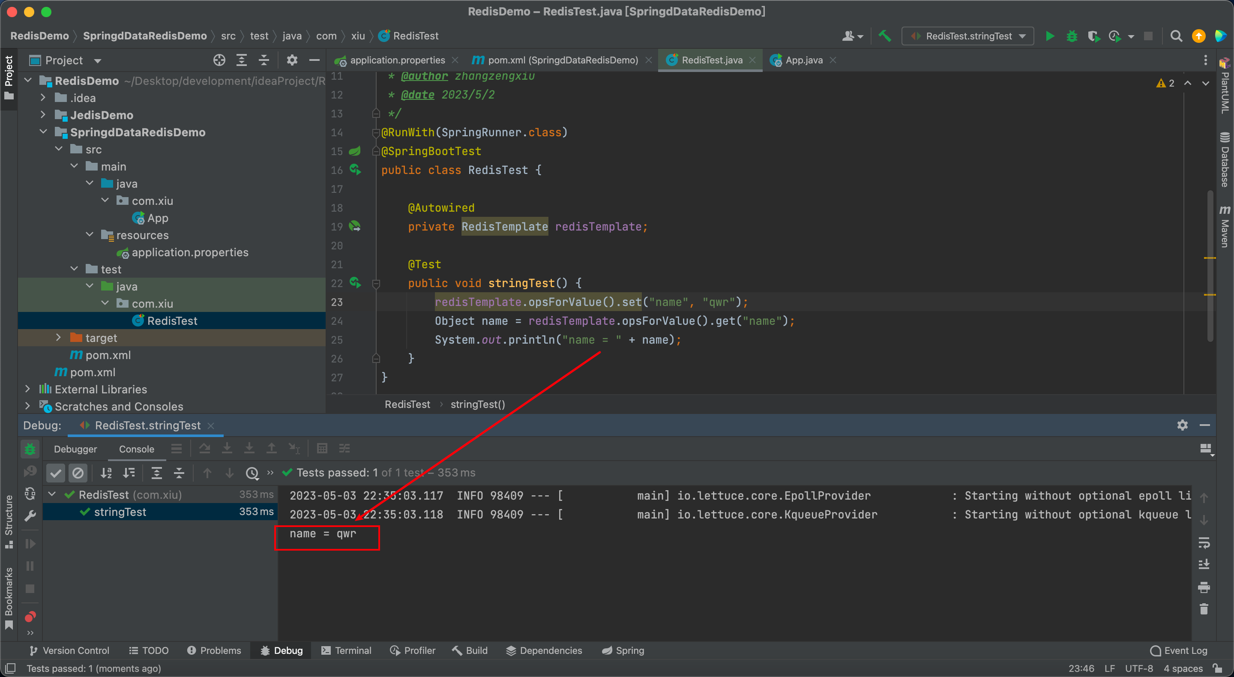Screen dimensions: 1234x677
Task: Clear console output with the trash icon
Action: 1203,609
